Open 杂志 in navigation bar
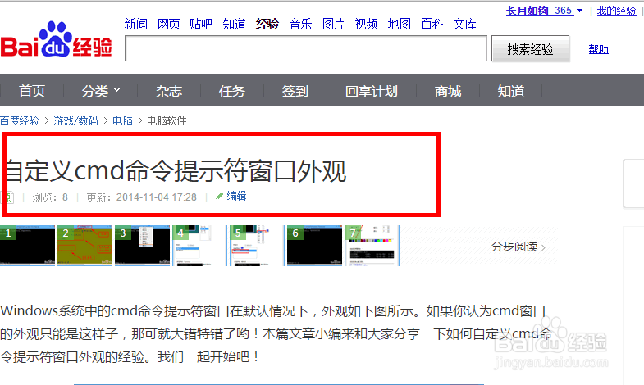Screen dimensions: 644x385 pyautogui.click(x=169, y=91)
